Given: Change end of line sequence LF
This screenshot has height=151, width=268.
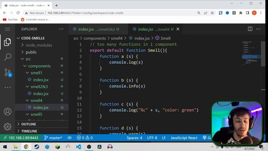Looking at the screenshot, I should tap(164, 138).
